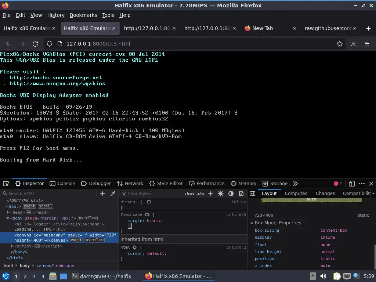Open sidebar tabs overflow dropdown arrow
This screenshot has width=376, height=282.
coord(373,194)
